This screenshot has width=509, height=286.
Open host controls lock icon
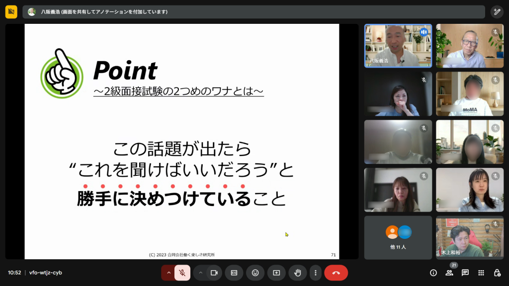tap(497, 273)
